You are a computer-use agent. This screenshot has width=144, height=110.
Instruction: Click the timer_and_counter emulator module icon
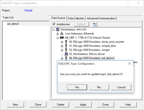coord(66,42)
